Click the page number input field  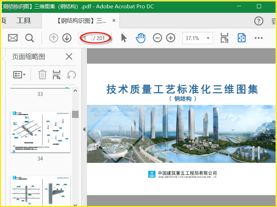click(85, 38)
